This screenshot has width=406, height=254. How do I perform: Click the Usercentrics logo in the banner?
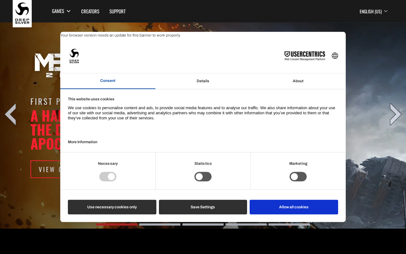click(305, 56)
